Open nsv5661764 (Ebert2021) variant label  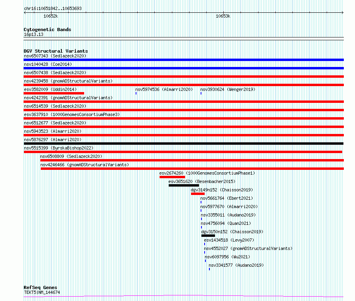(x=227, y=198)
